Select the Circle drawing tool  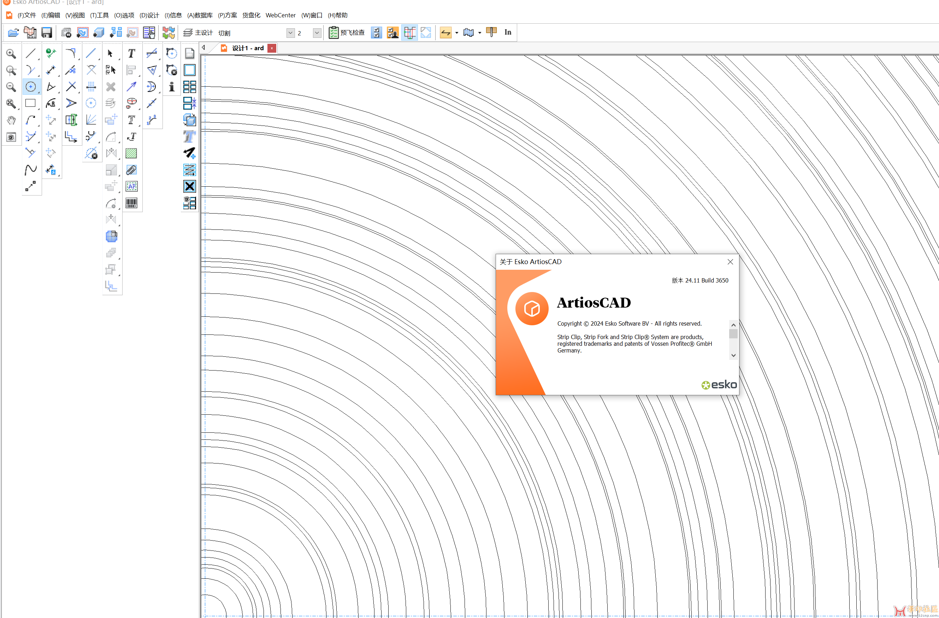click(x=31, y=87)
